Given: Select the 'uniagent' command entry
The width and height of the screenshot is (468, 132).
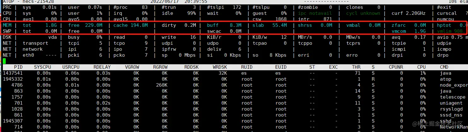Looking at the screenshot, I should 451,103.
